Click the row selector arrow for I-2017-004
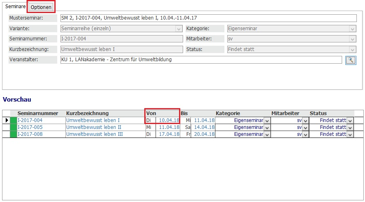 tap(6, 120)
